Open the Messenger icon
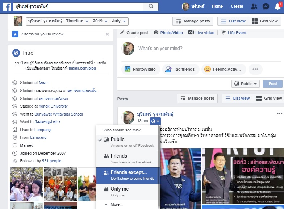Screen dimensions: 284x209 click(266, 7)
